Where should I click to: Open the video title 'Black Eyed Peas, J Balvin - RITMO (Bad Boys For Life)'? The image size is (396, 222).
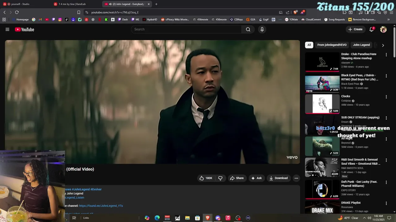359,77
